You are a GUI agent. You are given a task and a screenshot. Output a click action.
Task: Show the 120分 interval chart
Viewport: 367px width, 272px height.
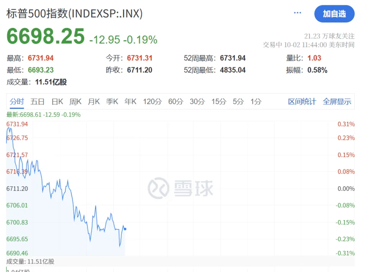point(153,102)
